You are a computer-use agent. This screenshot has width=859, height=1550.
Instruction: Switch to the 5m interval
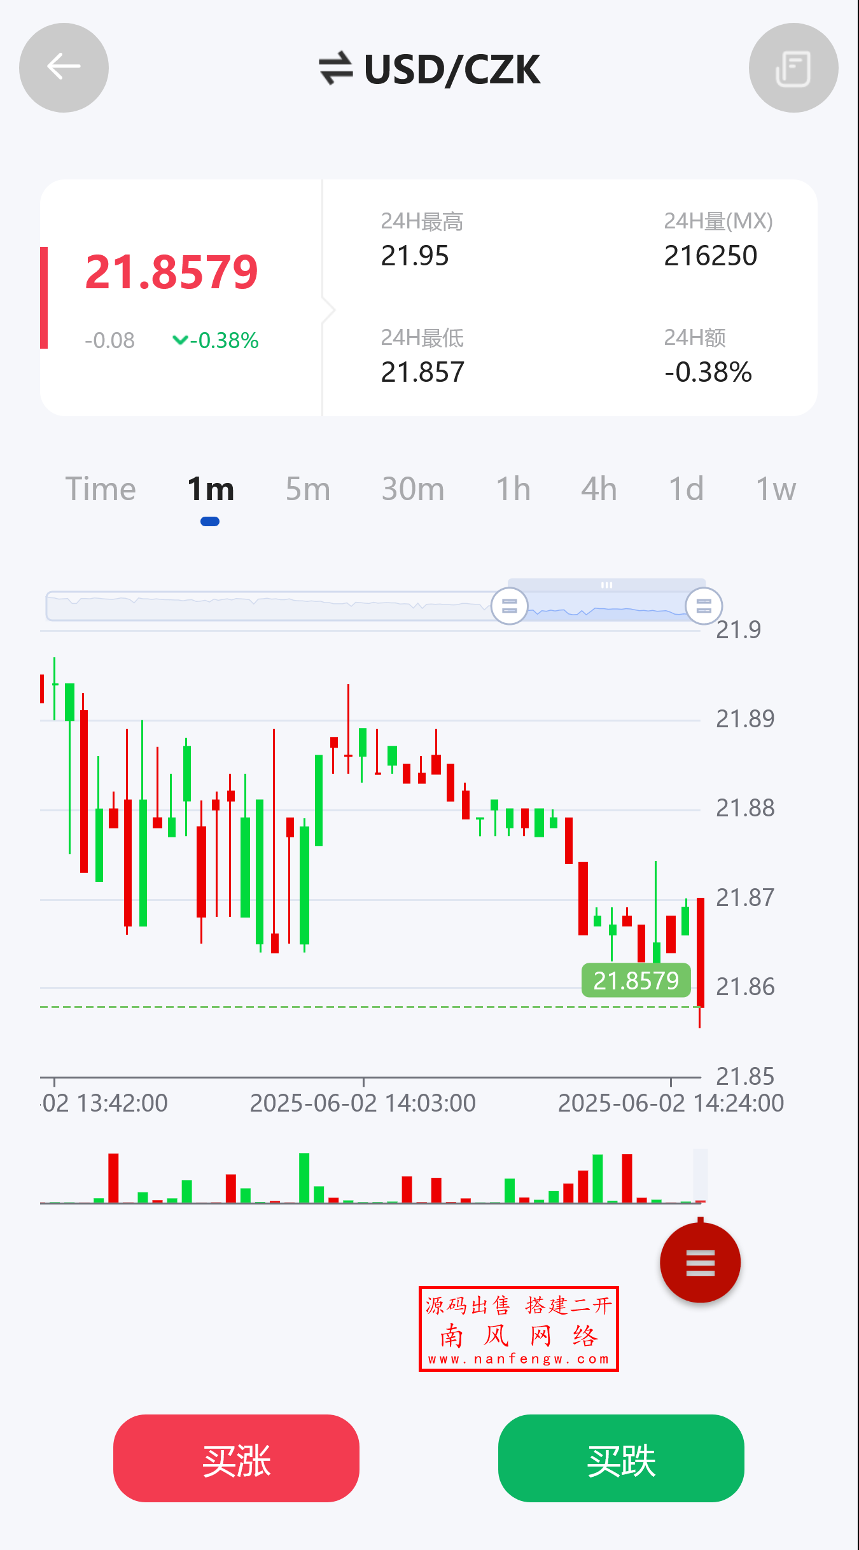(308, 489)
